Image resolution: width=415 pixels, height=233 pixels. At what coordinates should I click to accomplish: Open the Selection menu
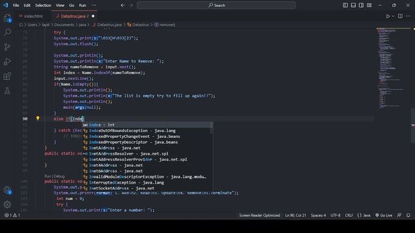(x=43, y=5)
